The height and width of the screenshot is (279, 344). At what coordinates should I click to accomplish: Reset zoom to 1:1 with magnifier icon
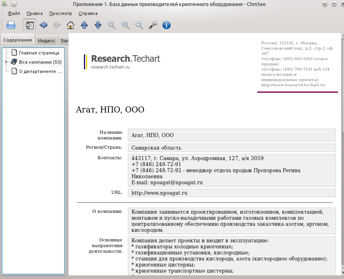(x=125, y=25)
